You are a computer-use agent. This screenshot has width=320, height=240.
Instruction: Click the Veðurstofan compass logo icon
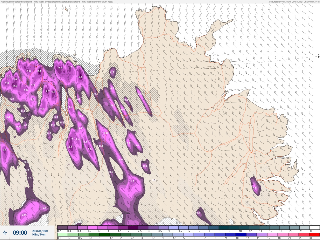pyautogui.click(x=5, y=233)
